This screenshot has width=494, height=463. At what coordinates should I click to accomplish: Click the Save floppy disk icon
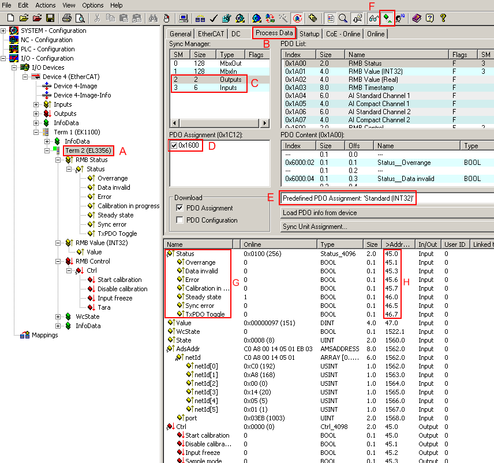[50, 18]
